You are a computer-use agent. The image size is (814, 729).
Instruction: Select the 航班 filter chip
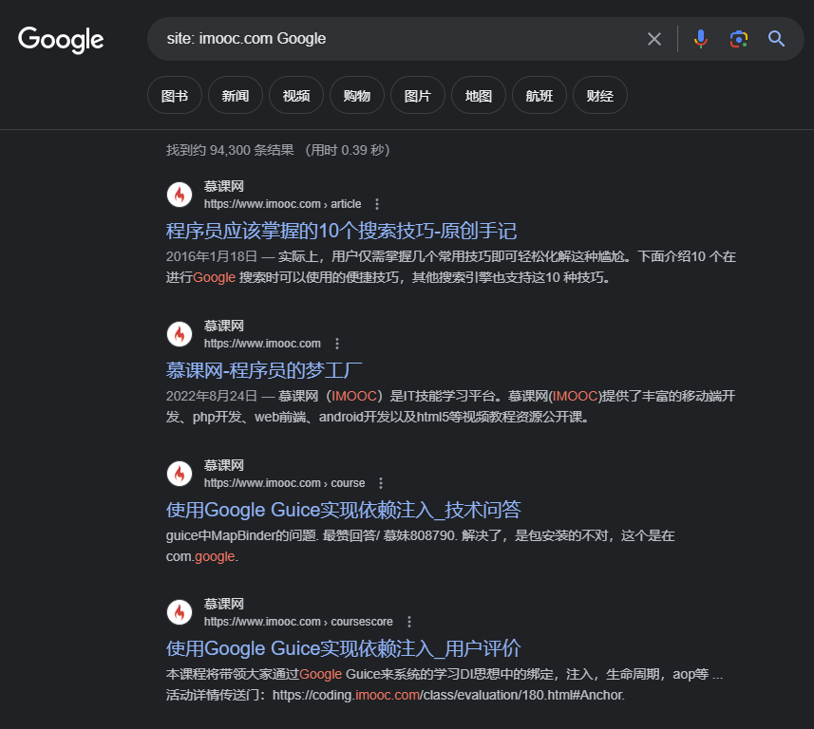[539, 96]
